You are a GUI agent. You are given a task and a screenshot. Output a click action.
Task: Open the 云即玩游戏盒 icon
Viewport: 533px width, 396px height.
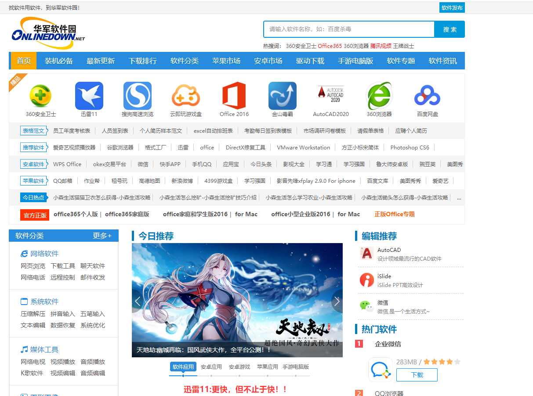(x=186, y=96)
